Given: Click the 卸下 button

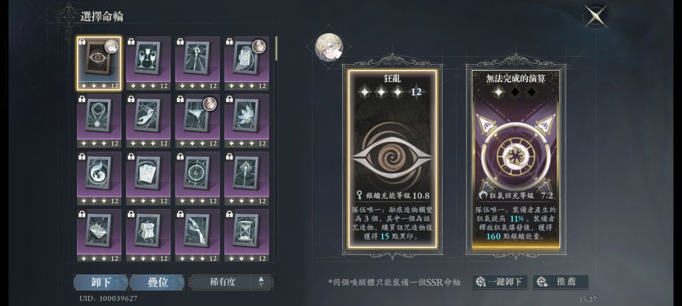Looking at the screenshot, I should 100,282.
